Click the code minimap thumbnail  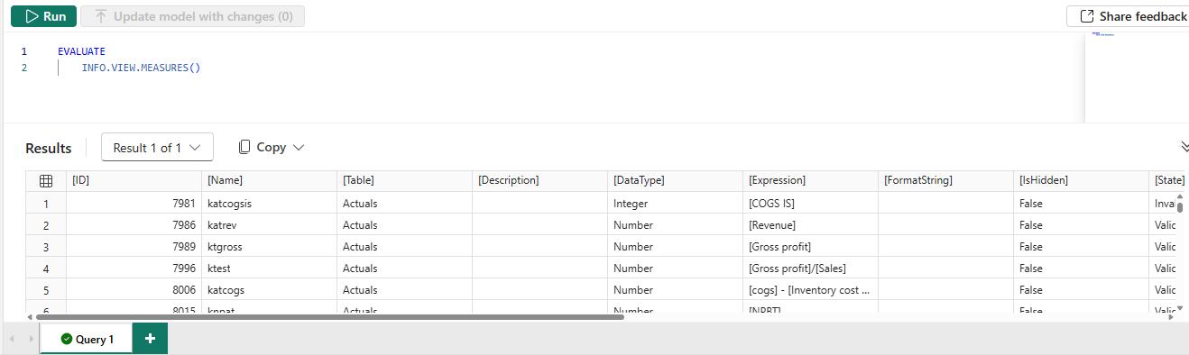(x=1103, y=34)
